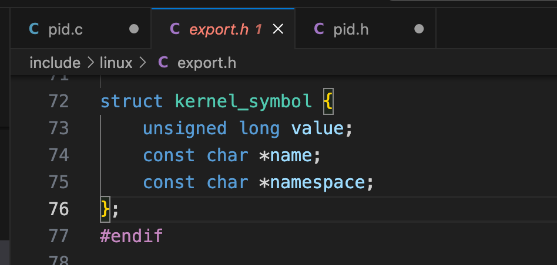This screenshot has width=557, height=265.
Task: Click the chevron after linux breadcrumb
Action: pos(142,63)
